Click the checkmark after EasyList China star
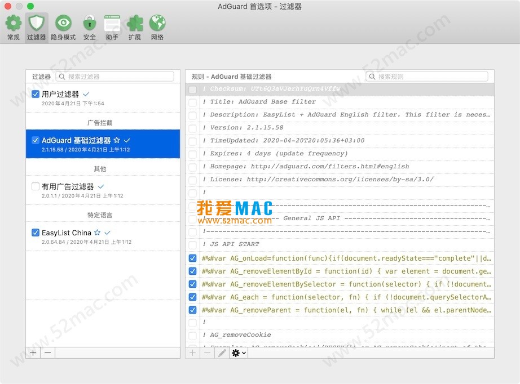The width and height of the screenshot is (520, 384). (108, 233)
